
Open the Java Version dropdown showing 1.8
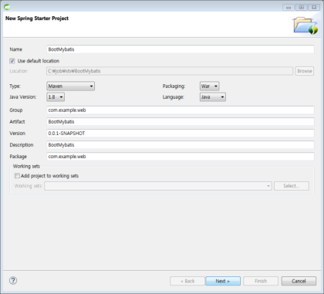tap(56, 97)
